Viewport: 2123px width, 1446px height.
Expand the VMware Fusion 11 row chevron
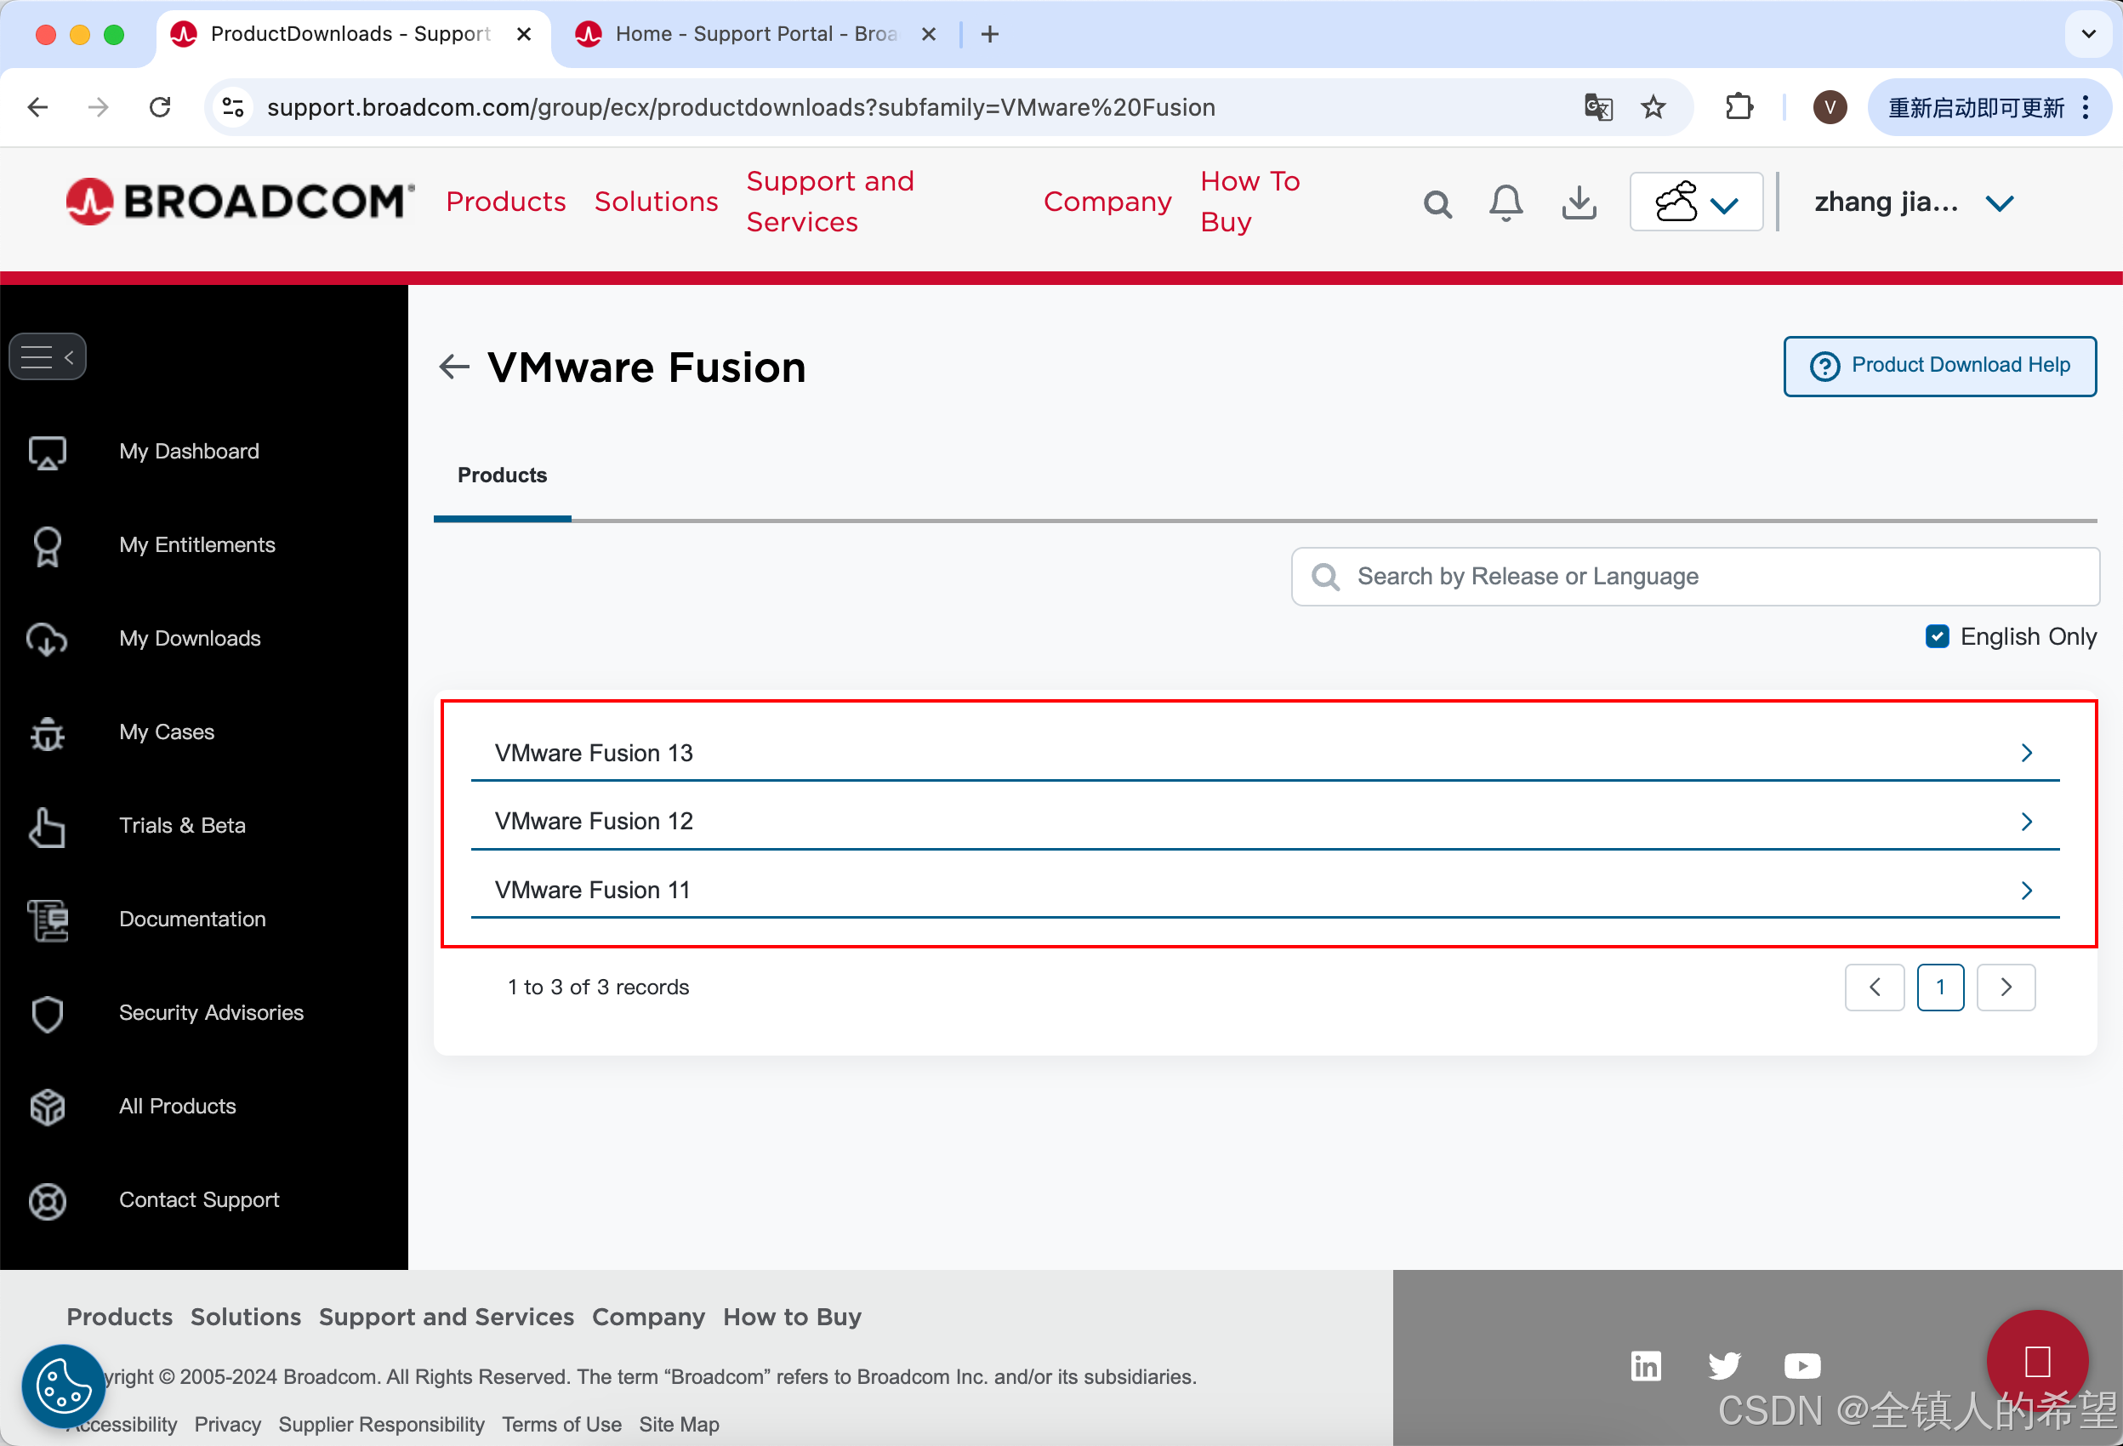click(x=2026, y=890)
